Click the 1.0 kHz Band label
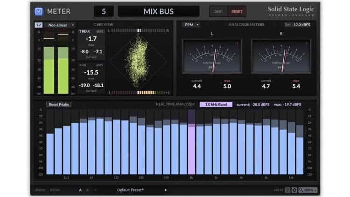 point(216,104)
